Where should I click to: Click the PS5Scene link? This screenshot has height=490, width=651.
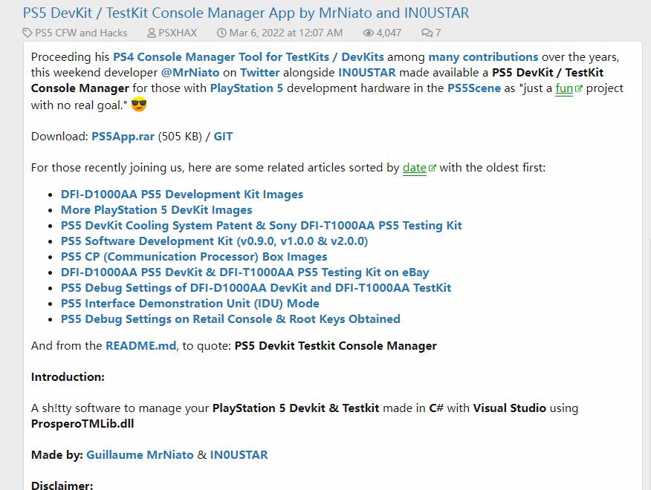(474, 88)
